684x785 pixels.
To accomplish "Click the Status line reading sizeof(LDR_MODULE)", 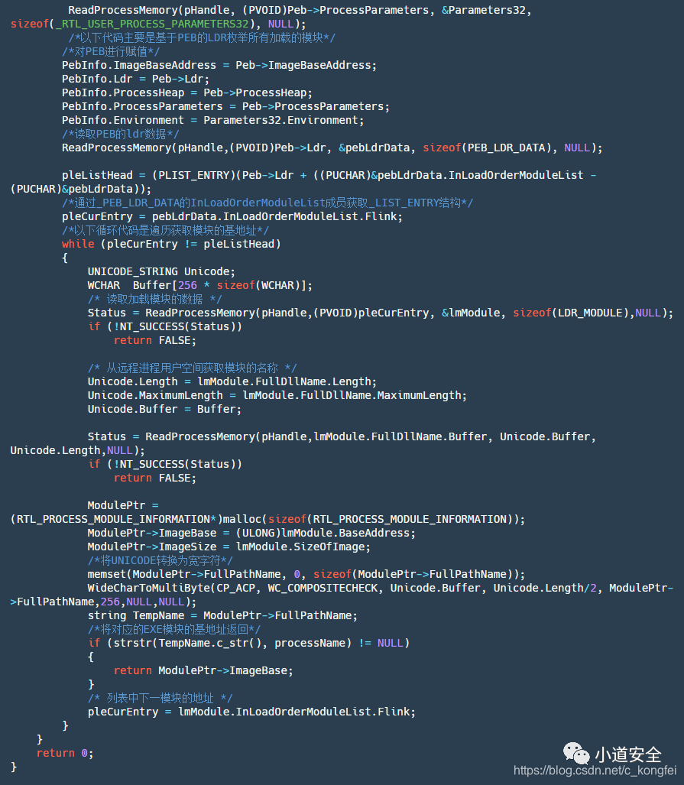I will point(381,313).
